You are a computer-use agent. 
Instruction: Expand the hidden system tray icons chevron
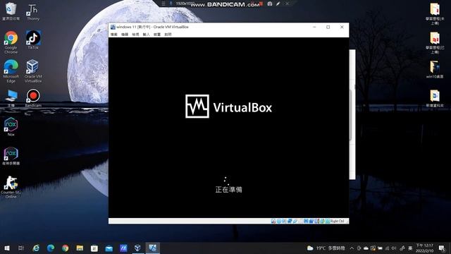352,248
